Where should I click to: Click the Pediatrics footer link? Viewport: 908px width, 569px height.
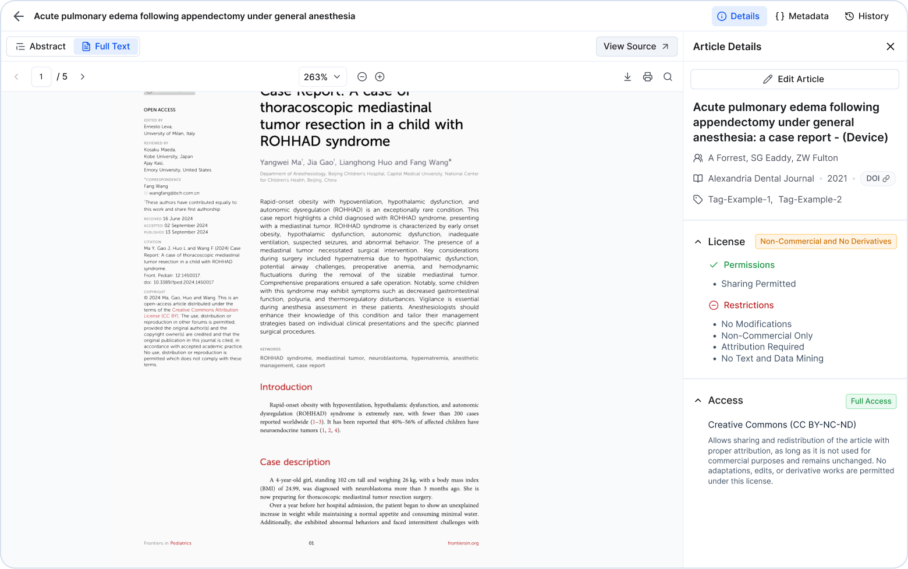tap(180, 543)
